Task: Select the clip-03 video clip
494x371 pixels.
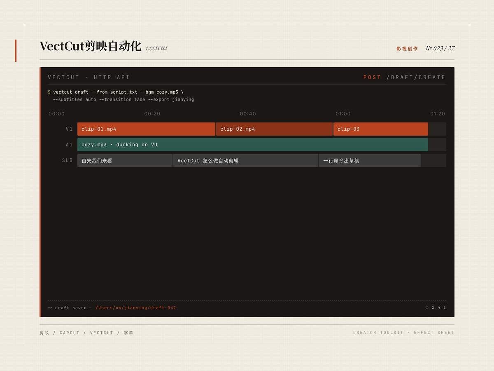Action: coord(381,129)
